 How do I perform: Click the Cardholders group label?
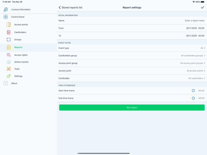tap(68, 56)
